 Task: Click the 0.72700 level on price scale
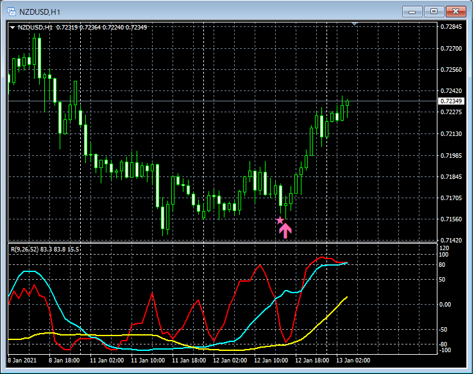[452, 48]
